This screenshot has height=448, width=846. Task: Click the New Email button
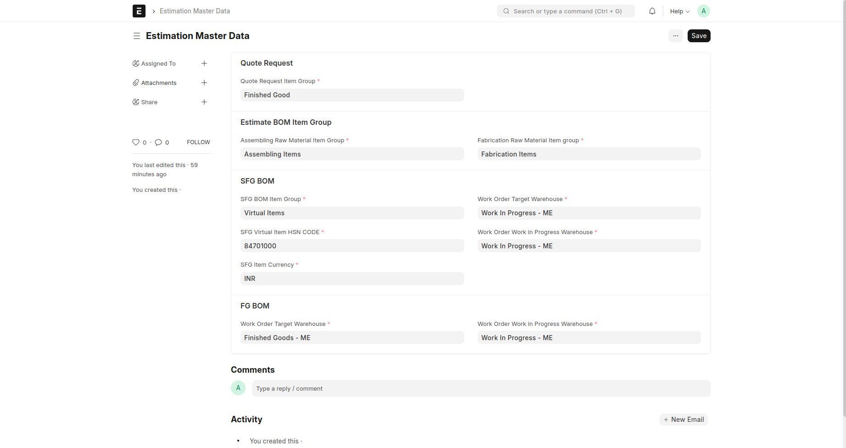tap(684, 420)
